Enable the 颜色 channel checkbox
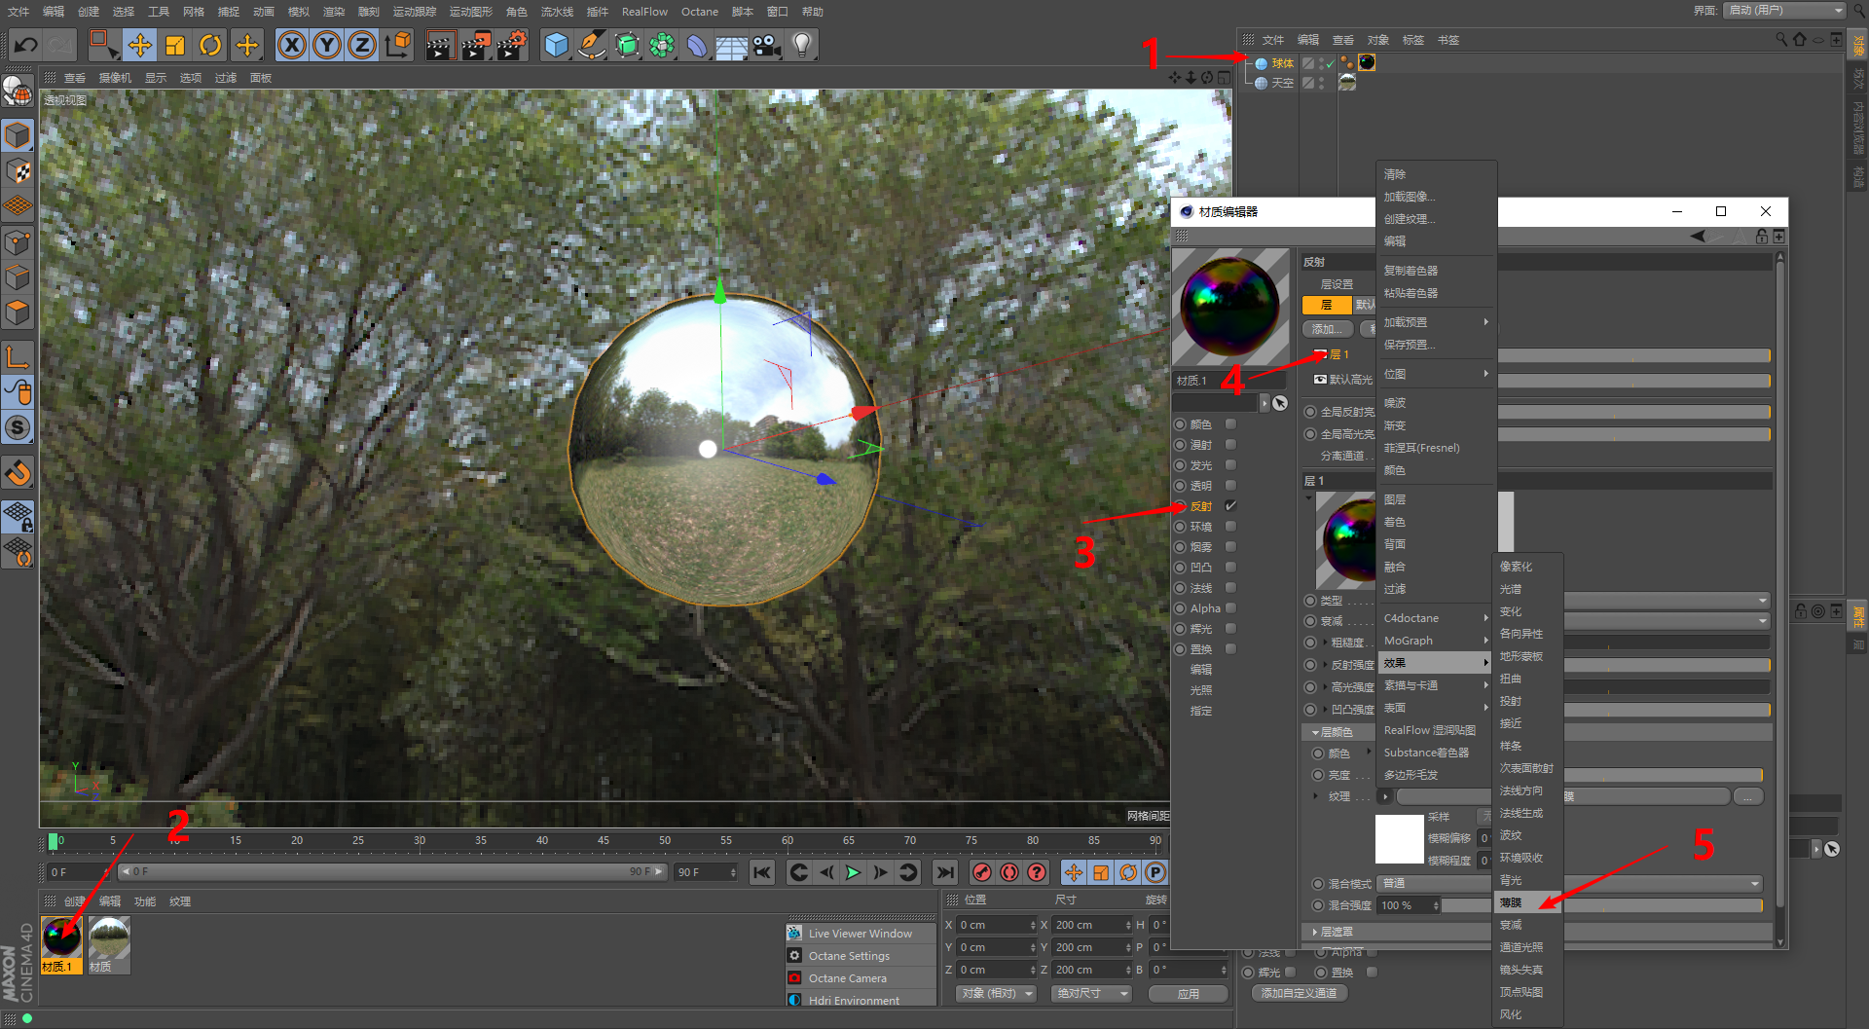Image resolution: width=1869 pixels, height=1029 pixels. coord(1230,424)
